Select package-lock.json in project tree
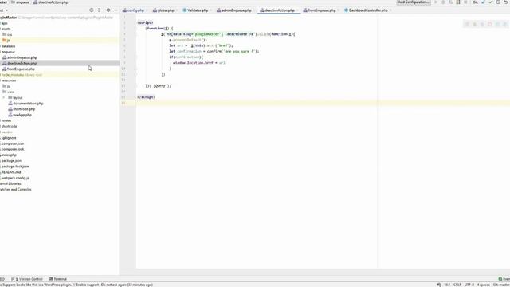The image size is (510, 287). 14,167
